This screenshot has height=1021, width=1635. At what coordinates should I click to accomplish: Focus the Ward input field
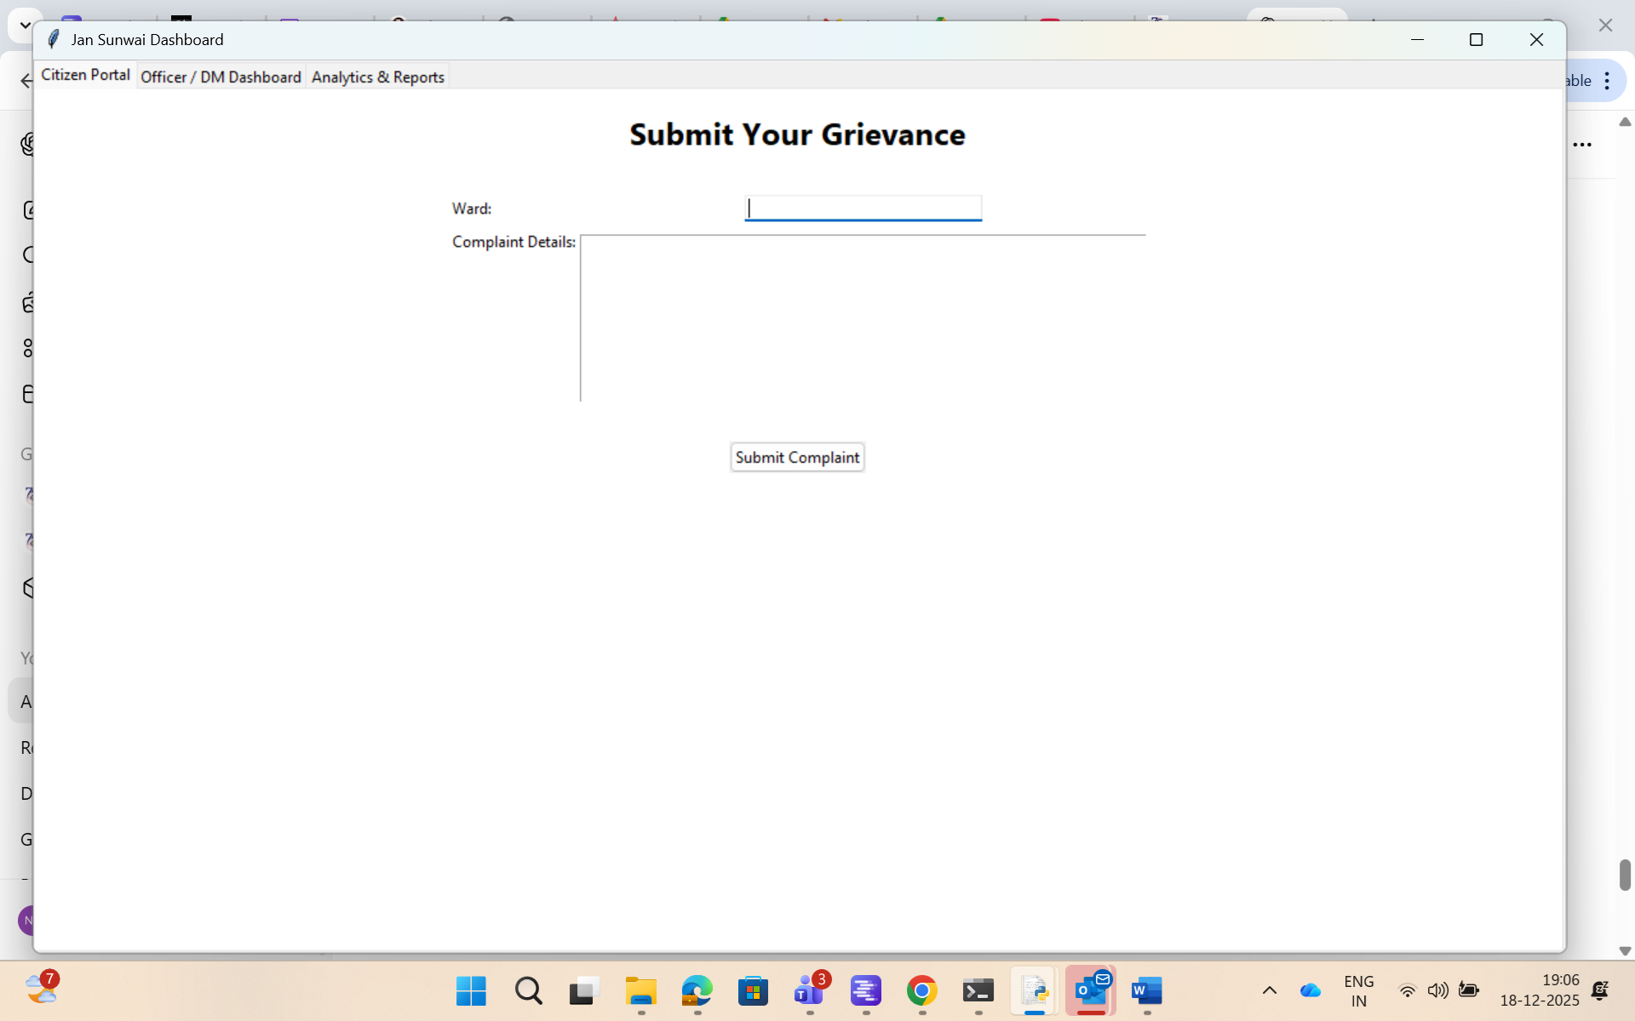click(x=863, y=208)
